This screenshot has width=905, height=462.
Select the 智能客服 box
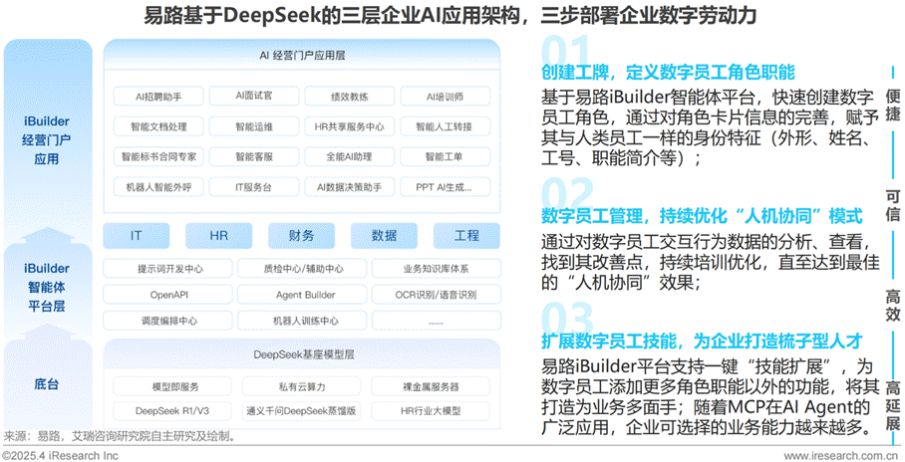pos(254,156)
